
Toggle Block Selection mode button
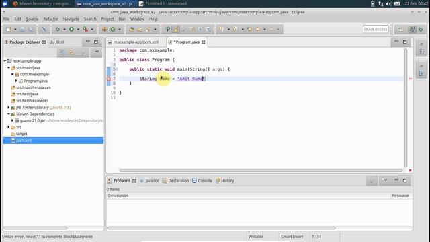tap(200, 29)
